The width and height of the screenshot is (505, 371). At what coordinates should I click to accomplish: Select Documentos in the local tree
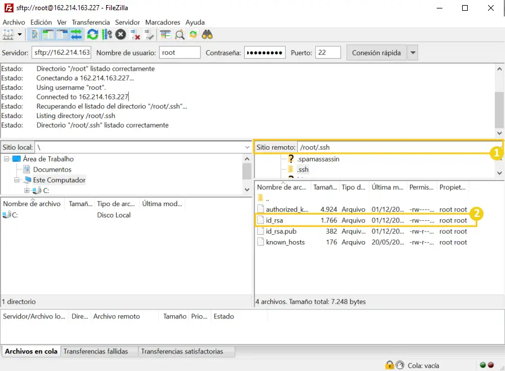[52, 169]
